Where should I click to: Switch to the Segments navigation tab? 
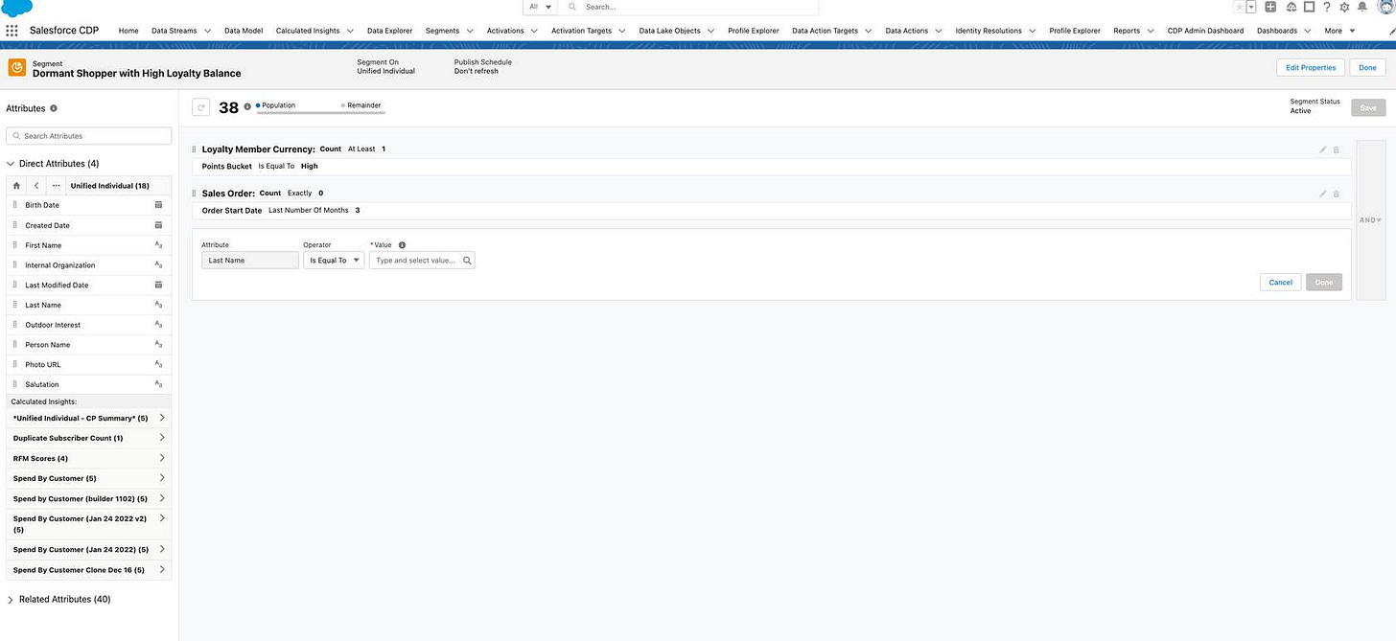point(442,30)
